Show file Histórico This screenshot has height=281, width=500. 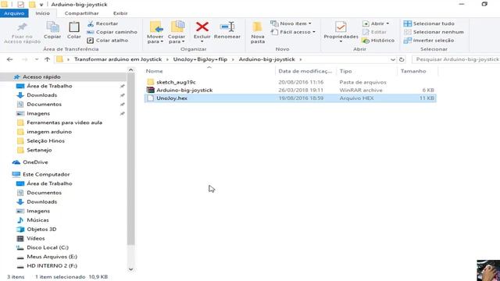(378, 41)
